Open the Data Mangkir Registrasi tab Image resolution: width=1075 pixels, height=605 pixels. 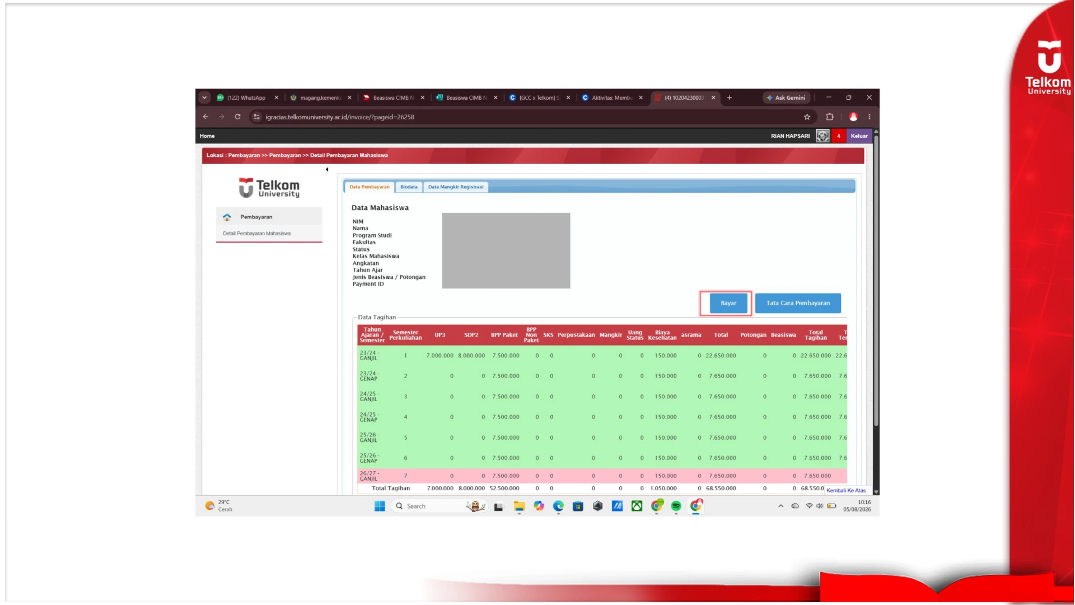[x=456, y=187]
